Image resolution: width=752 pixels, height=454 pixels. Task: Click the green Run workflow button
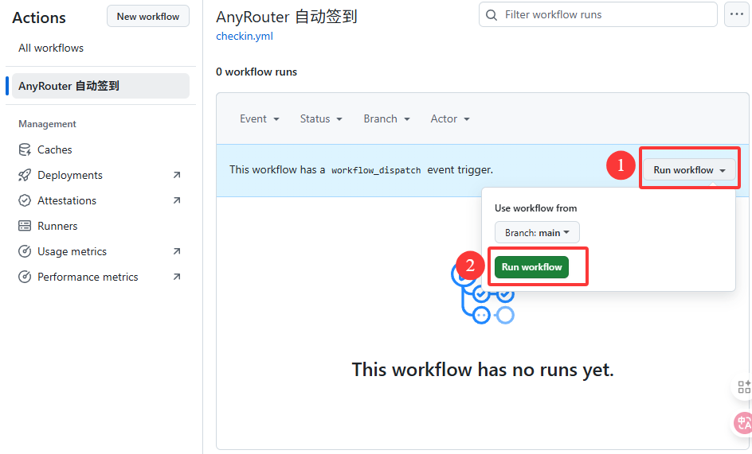[532, 266]
